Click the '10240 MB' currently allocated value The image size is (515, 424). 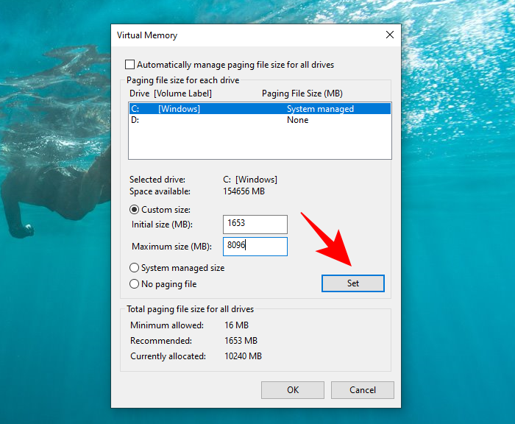pyautogui.click(x=243, y=356)
